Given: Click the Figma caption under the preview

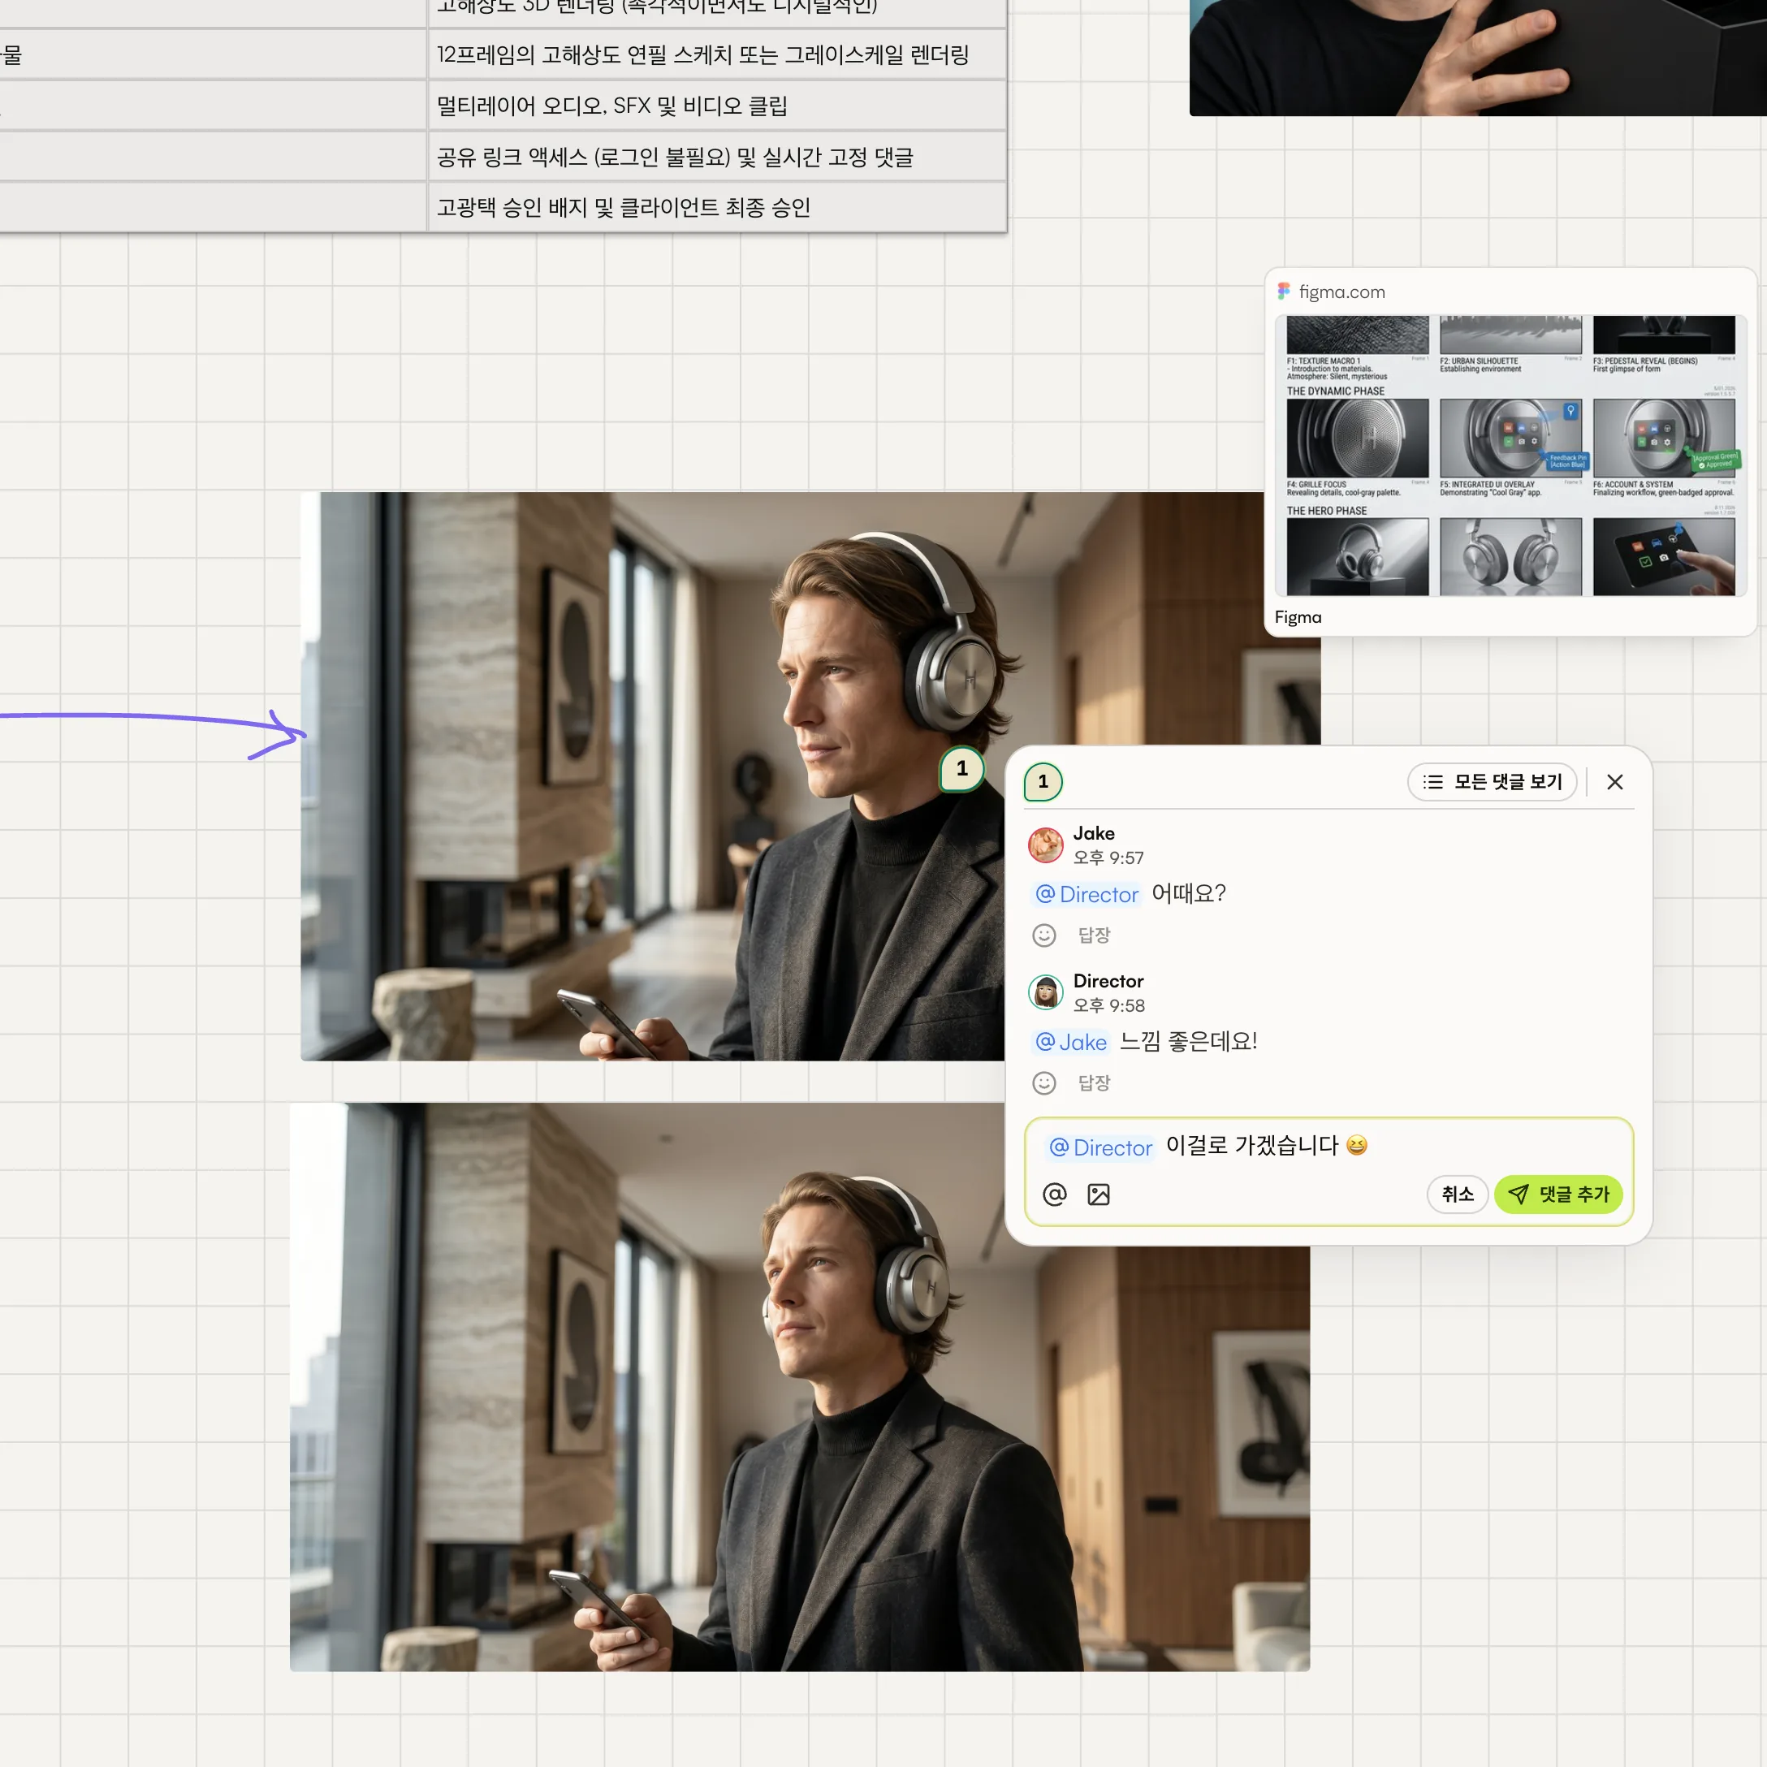Looking at the screenshot, I should (x=1298, y=617).
